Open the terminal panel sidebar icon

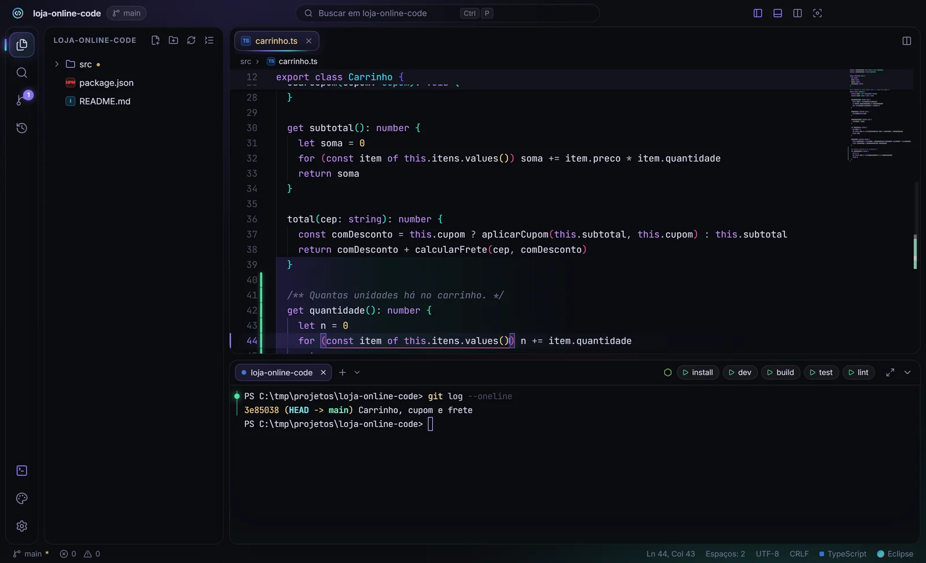click(x=22, y=471)
